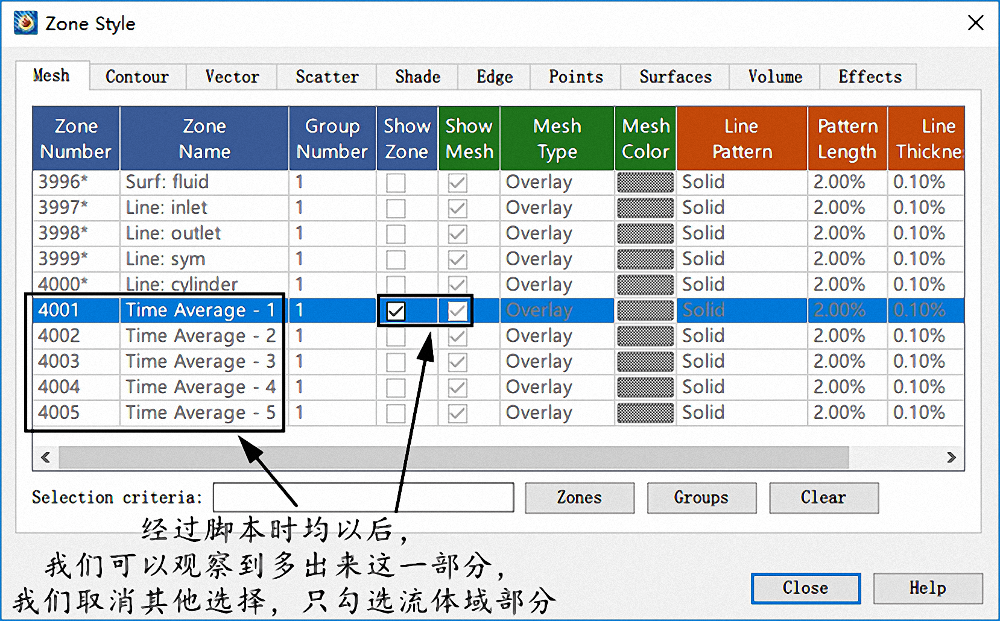Select the Scatter tab

click(x=326, y=77)
